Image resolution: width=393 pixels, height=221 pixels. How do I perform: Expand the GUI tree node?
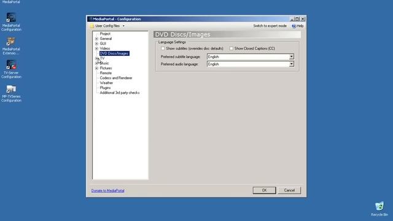97,44
